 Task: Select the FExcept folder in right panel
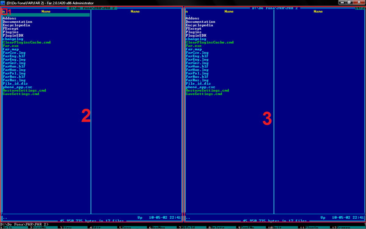click(194, 29)
